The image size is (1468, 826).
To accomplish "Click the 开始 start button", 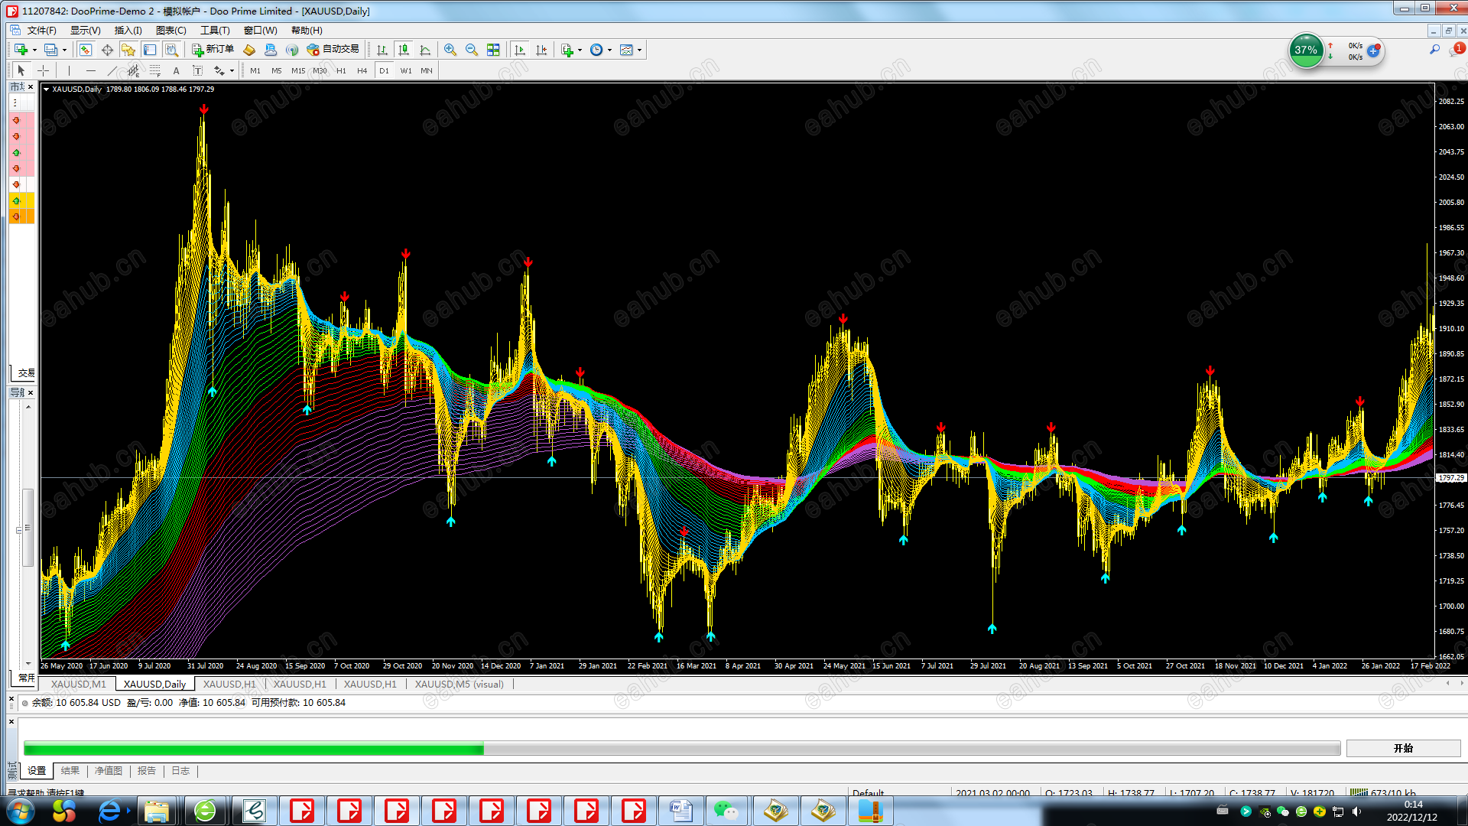I will (1403, 748).
